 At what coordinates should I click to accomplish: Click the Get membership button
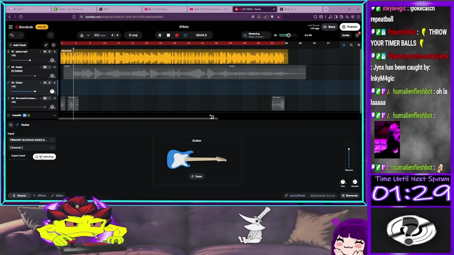42,27
